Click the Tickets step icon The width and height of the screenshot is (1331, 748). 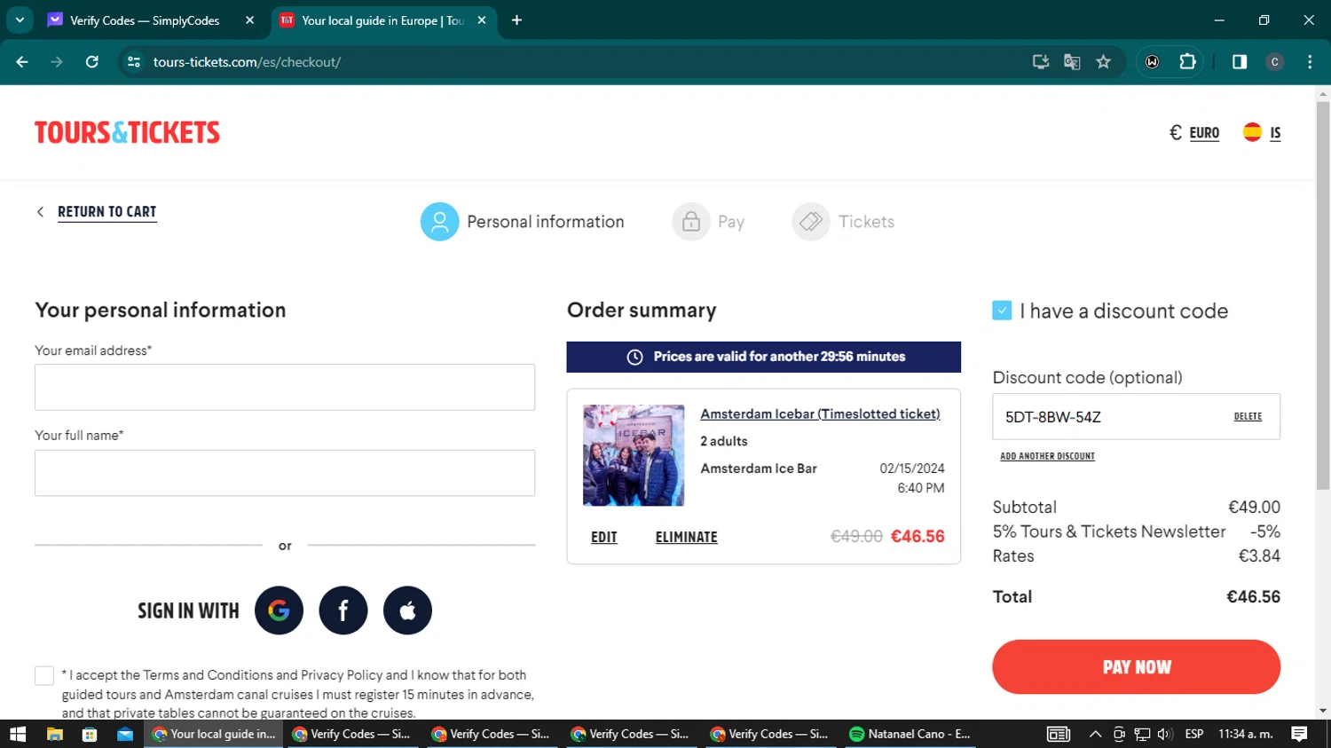click(x=810, y=222)
